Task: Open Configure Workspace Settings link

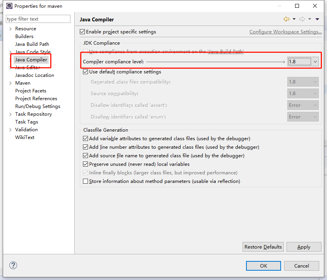Action: click(x=285, y=32)
